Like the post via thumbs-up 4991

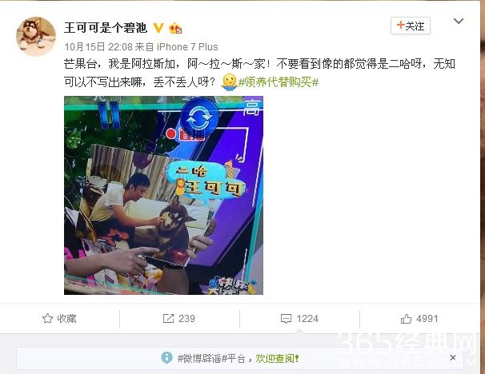point(406,318)
